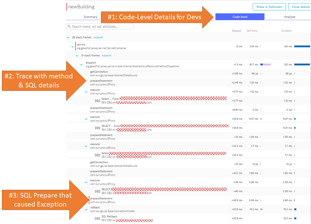Collapse the dispatch AbstractJavaResourceMethodDispatcher chevron

pyautogui.click(x=82, y=64)
